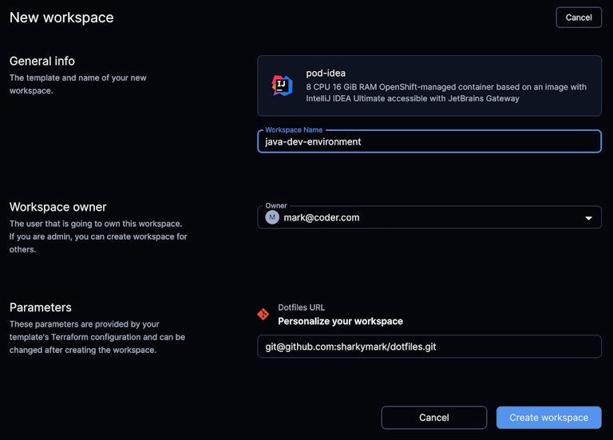This screenshot has height=440, width=613.
Task: Click the "General info" section heading
Action: coord(42,61)
